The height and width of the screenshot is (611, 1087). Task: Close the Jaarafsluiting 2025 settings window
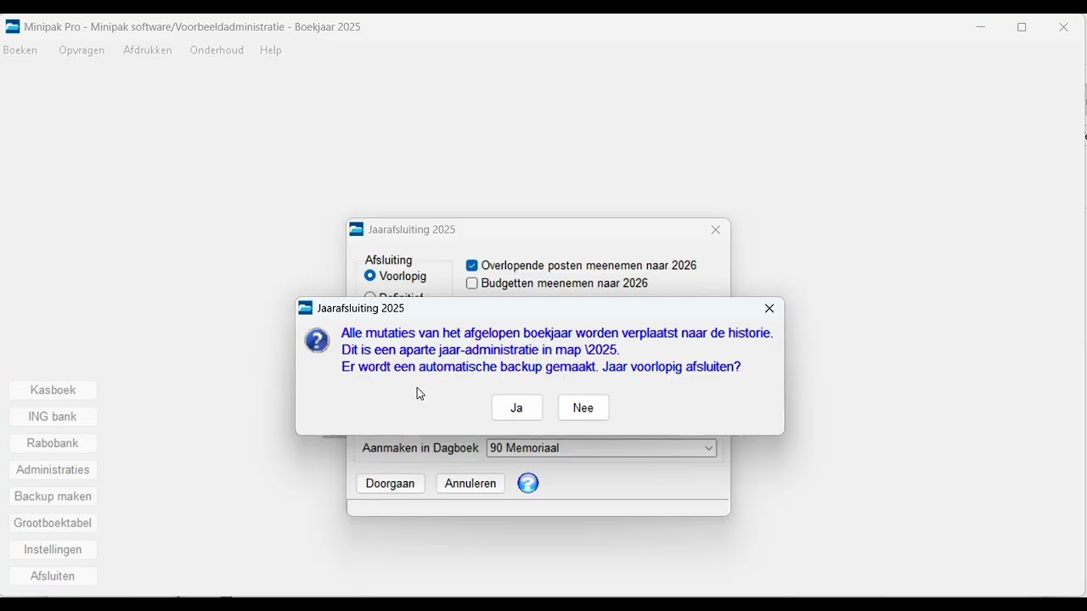(x=716, y=230)
